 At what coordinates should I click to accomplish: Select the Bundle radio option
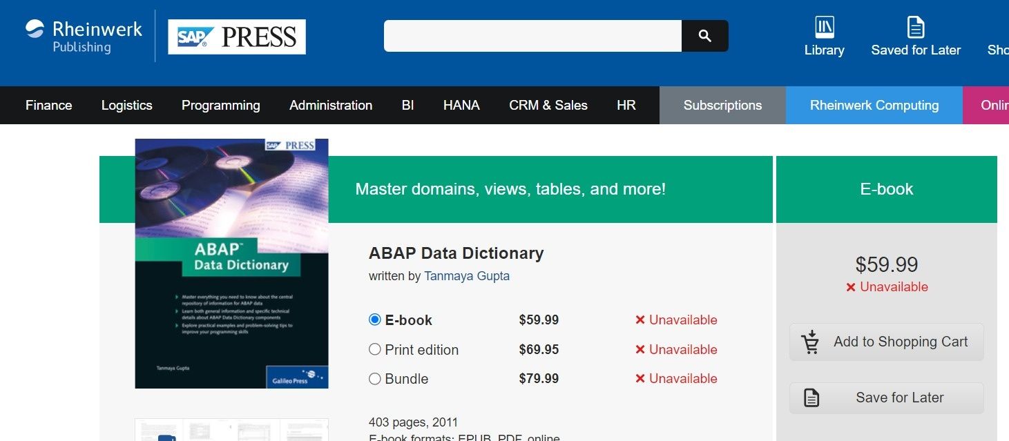[375, 378]
